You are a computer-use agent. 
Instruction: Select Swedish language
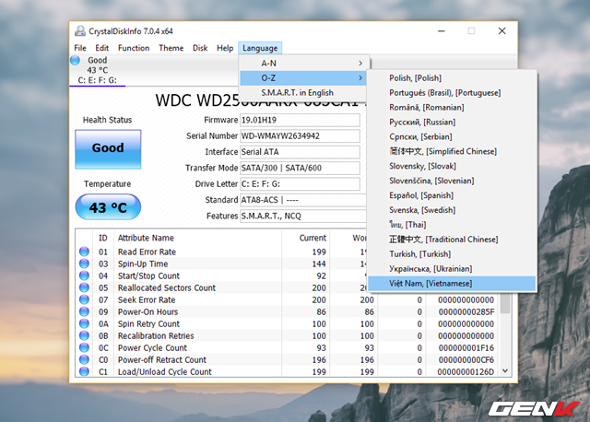(452, 210)
